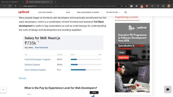Click the Software Engineer salary bar
This screenshot has height=97, width=173.
coord(86,65)
